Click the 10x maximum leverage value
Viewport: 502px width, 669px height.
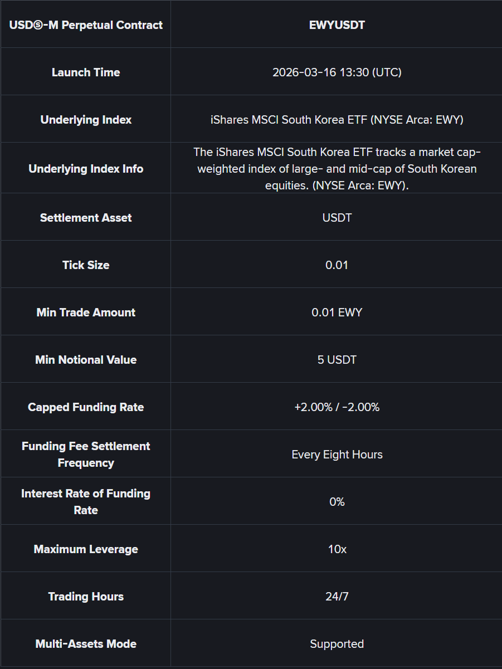pyautogui.click(x=337, y=549)
